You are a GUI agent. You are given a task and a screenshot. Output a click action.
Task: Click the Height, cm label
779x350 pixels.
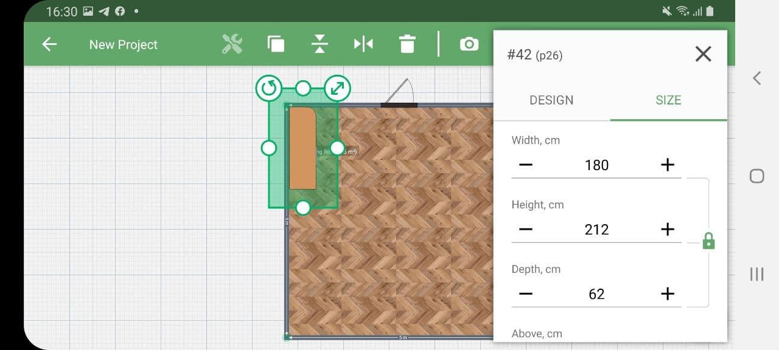[x=537, y=205]
